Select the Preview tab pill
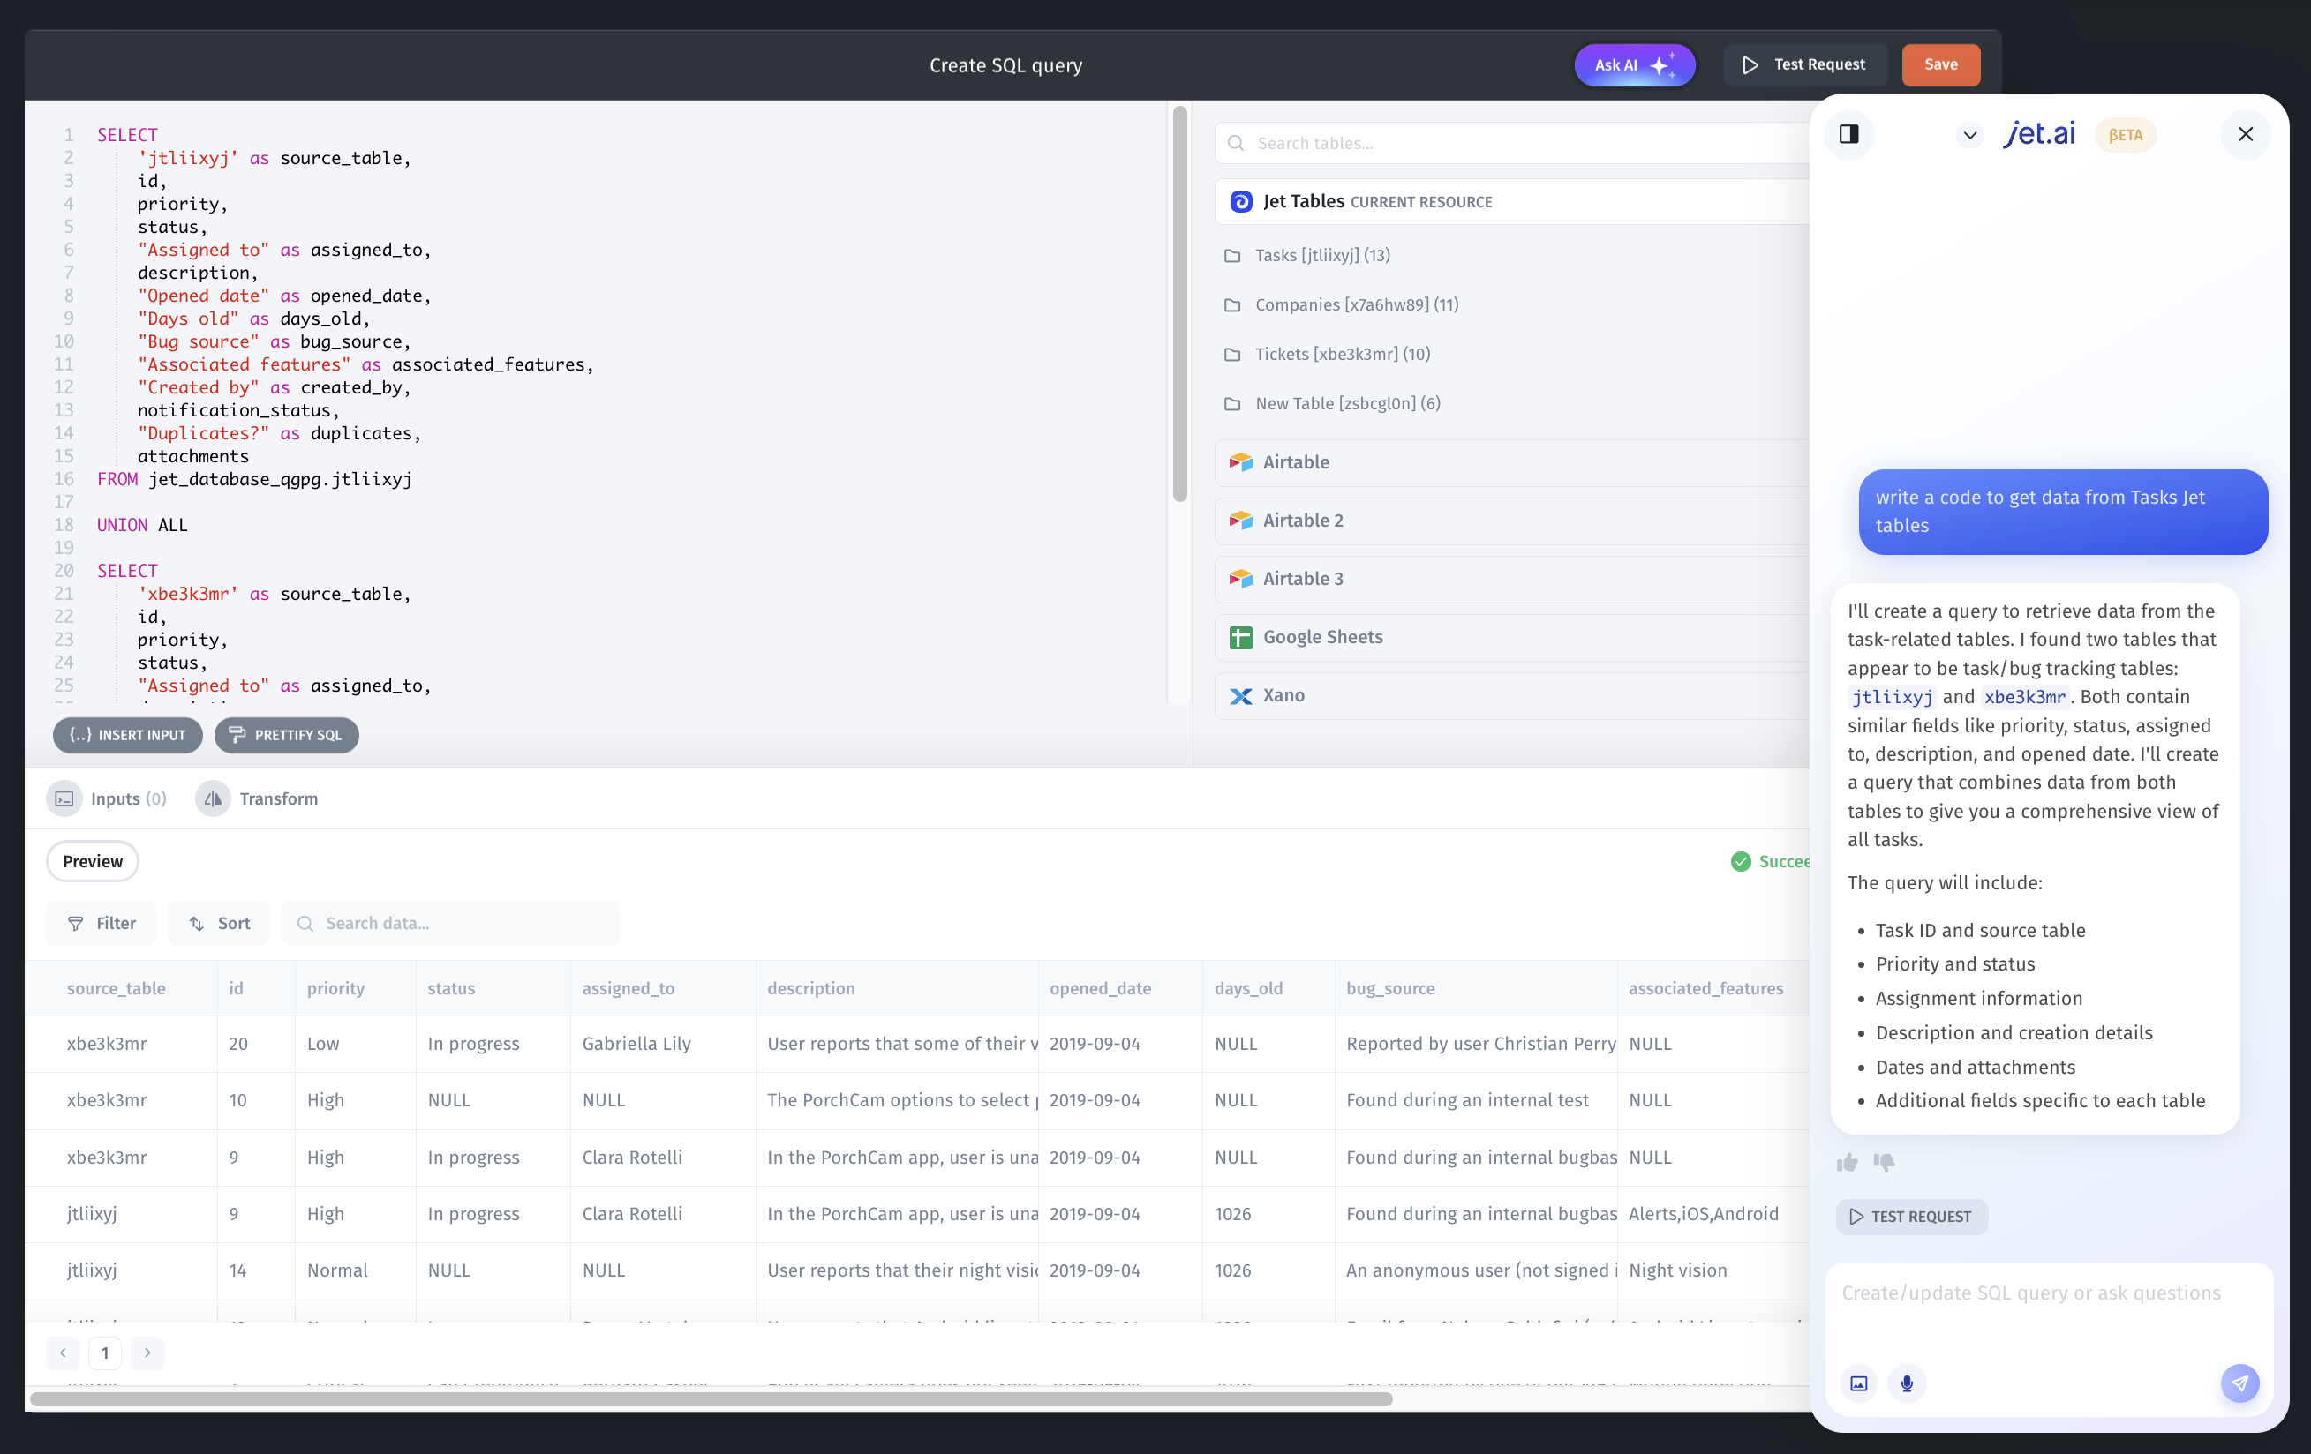Image resolution: width=2311 pixels, height=1454 pixels. (92, 861)
